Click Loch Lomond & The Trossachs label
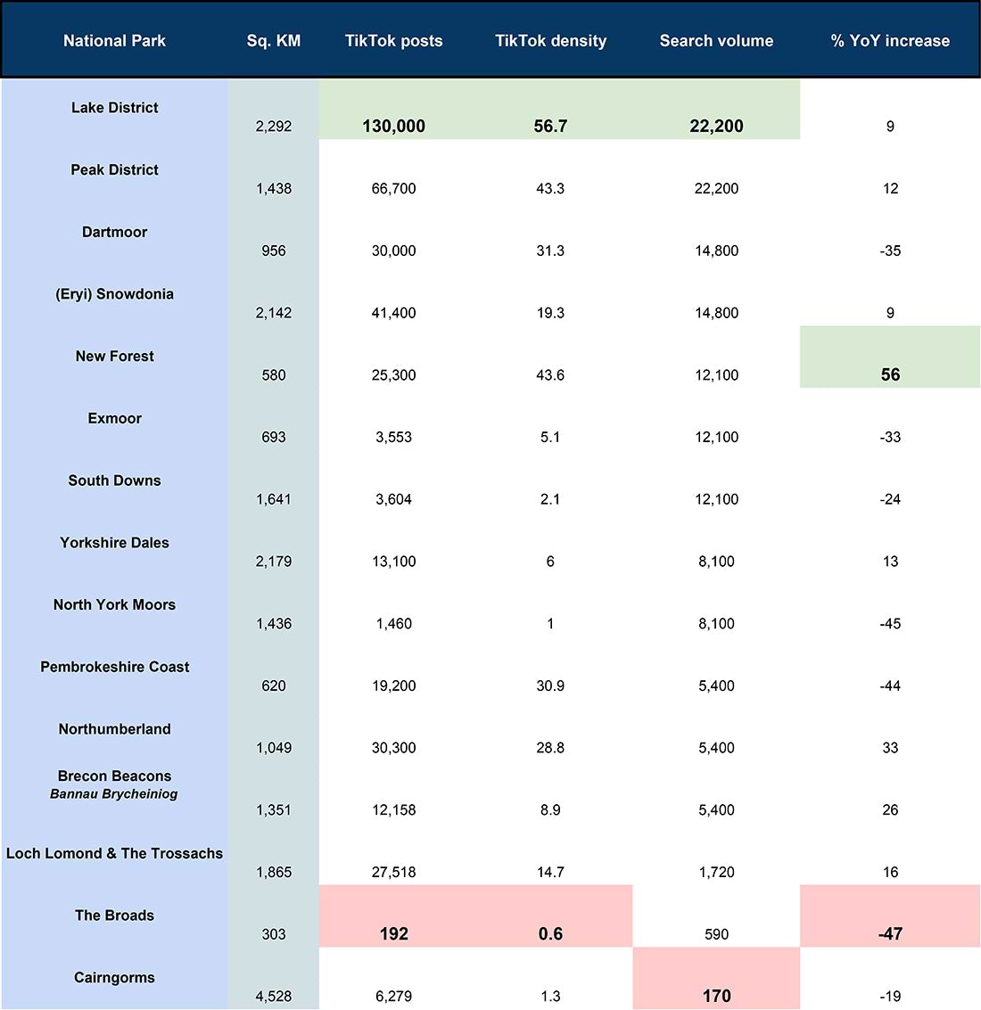981x1010 pixels. point(115,853)
